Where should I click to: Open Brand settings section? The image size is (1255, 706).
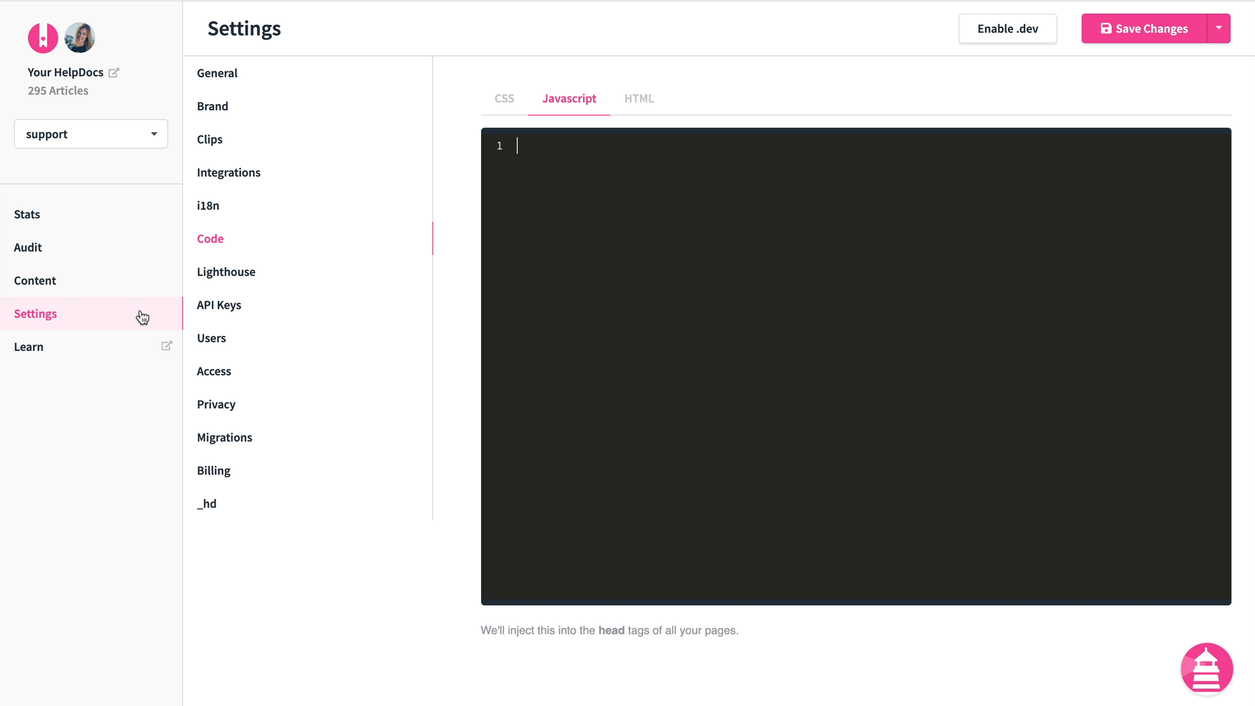pyautogui.click(x=308, y=106)
